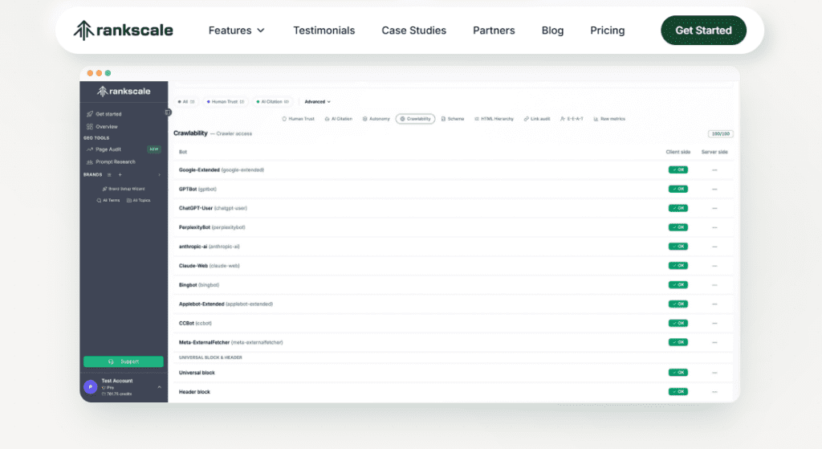Click the Get started rocket icon
822x449 pixels.
[90, 114]
